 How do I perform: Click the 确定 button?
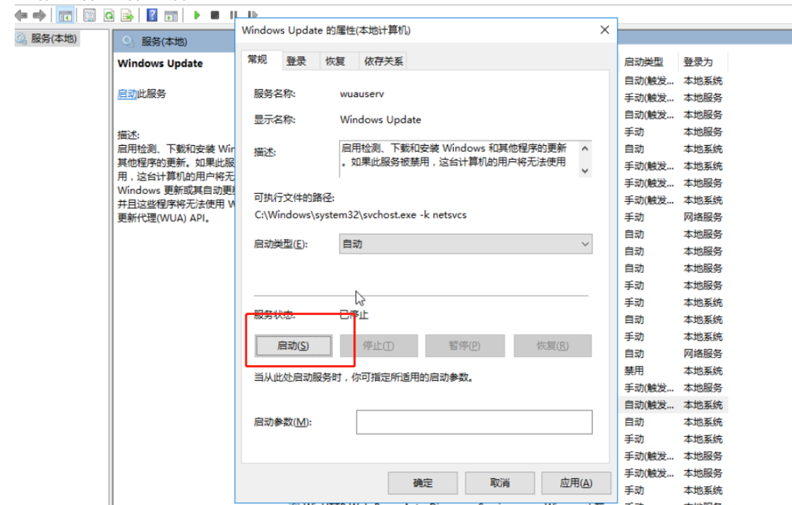pos(422,482)
